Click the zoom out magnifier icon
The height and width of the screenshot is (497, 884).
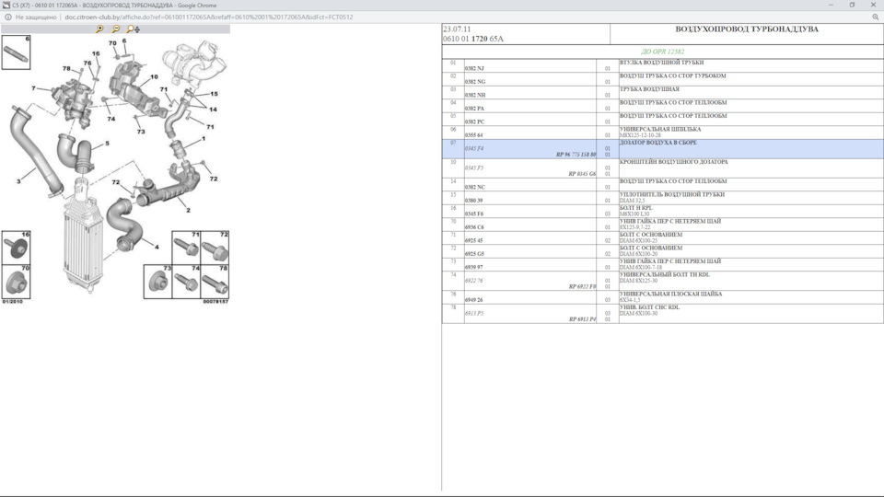116,29
